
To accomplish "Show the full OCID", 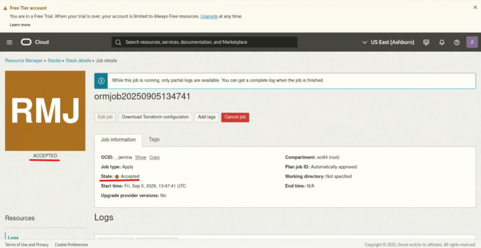I will pyautogui.click(x=140, y=158).
